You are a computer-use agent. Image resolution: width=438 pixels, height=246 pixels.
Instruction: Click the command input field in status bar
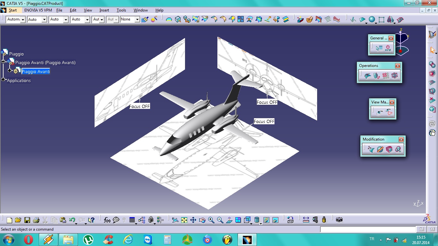point(368,229)
